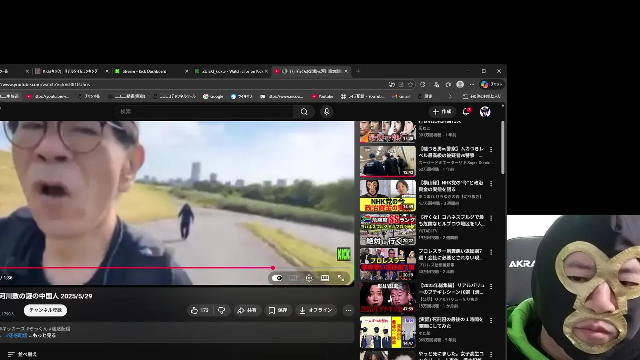Open video player settings gear

(309, 278)
